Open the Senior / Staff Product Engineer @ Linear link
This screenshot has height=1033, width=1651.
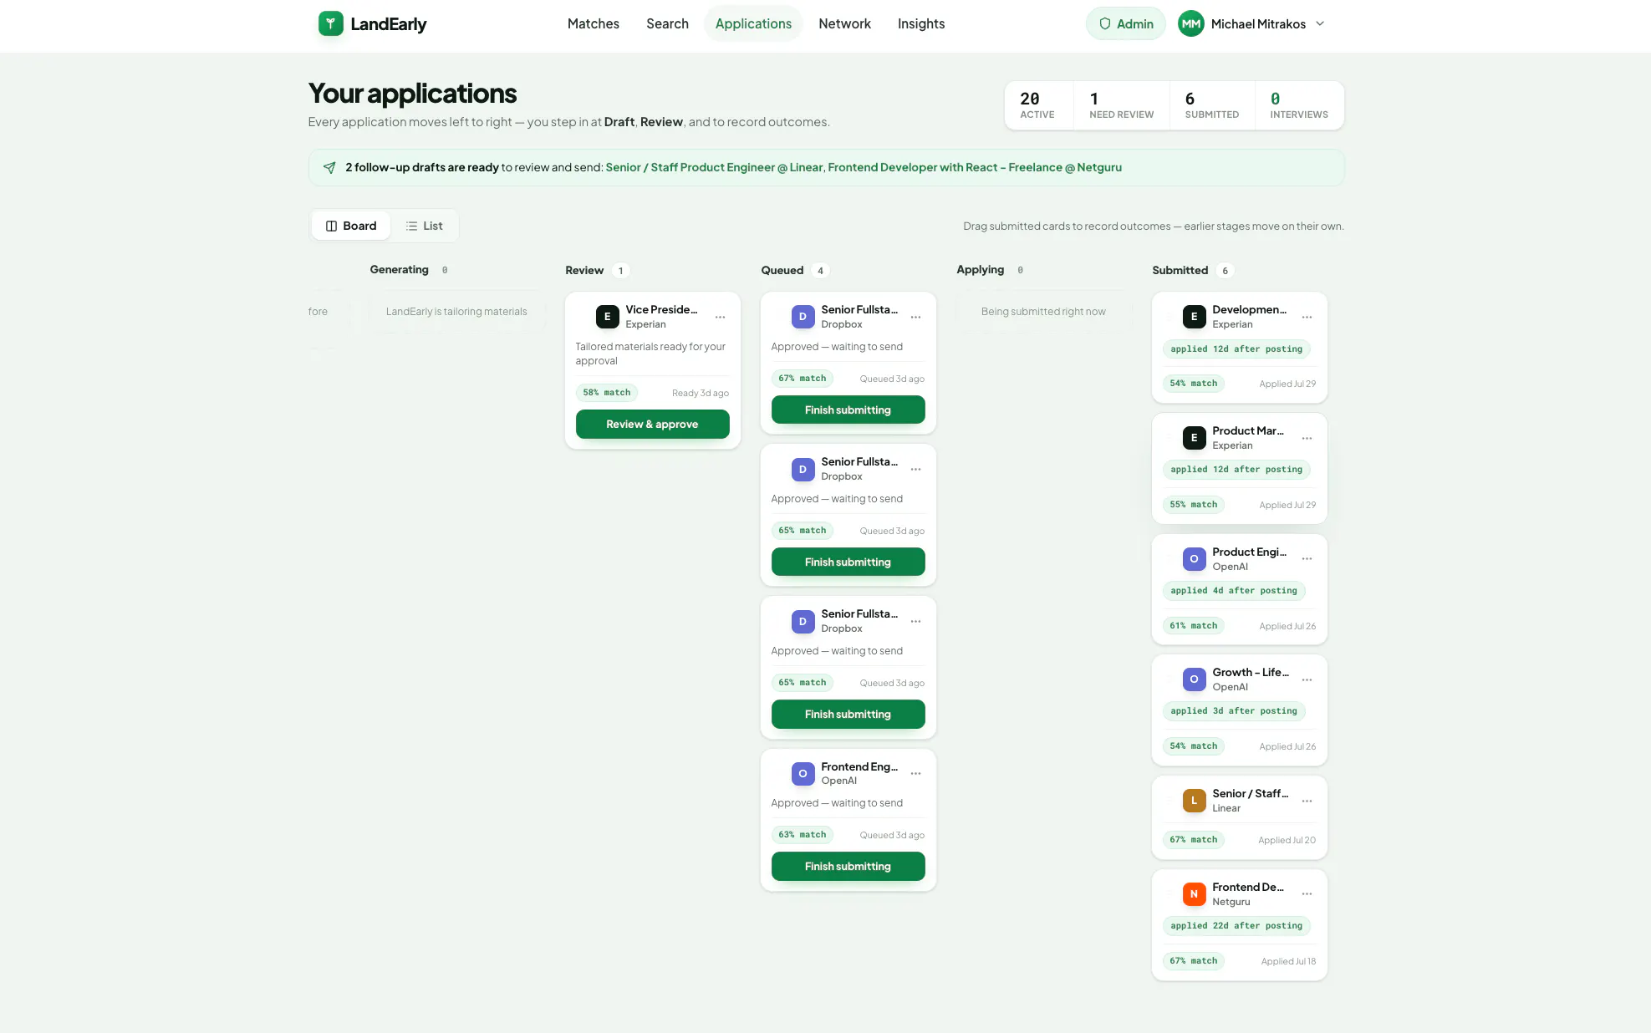pyautogui.click(x=714, y=167)
